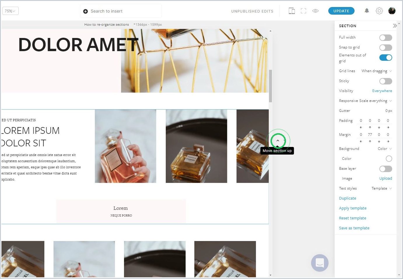Disable Elements out of grid toggle
This screenshot has height=279, width=403.
coord(385,58)
